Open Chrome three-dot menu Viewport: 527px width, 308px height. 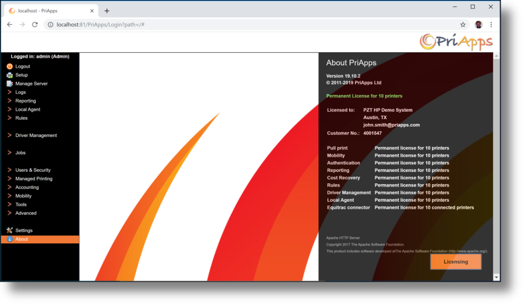491,25
